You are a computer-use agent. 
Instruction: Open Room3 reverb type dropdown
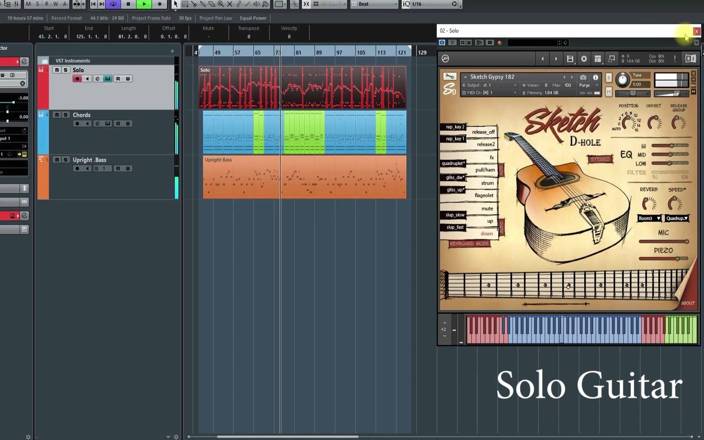[649, 218]
